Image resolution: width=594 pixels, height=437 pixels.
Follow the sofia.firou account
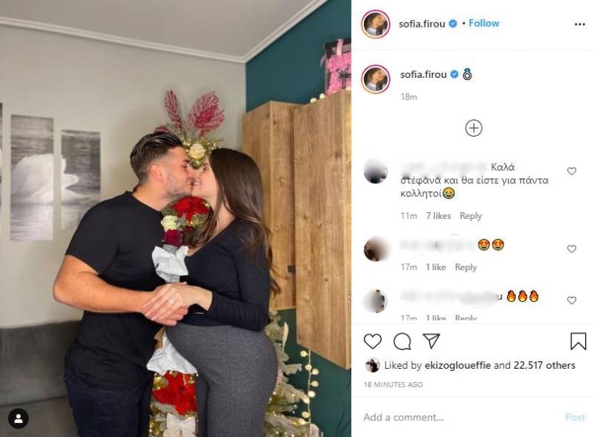484,23
